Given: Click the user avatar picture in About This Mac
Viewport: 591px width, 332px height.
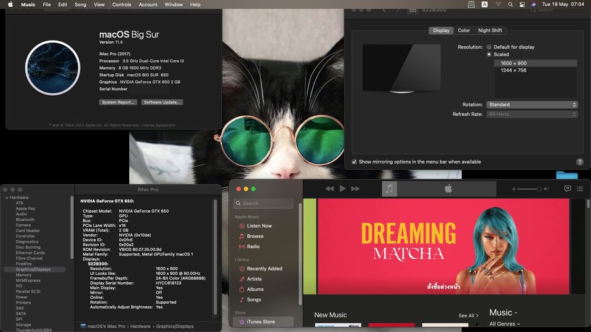Looking at the screenshot, I should (x=53, y=68).
